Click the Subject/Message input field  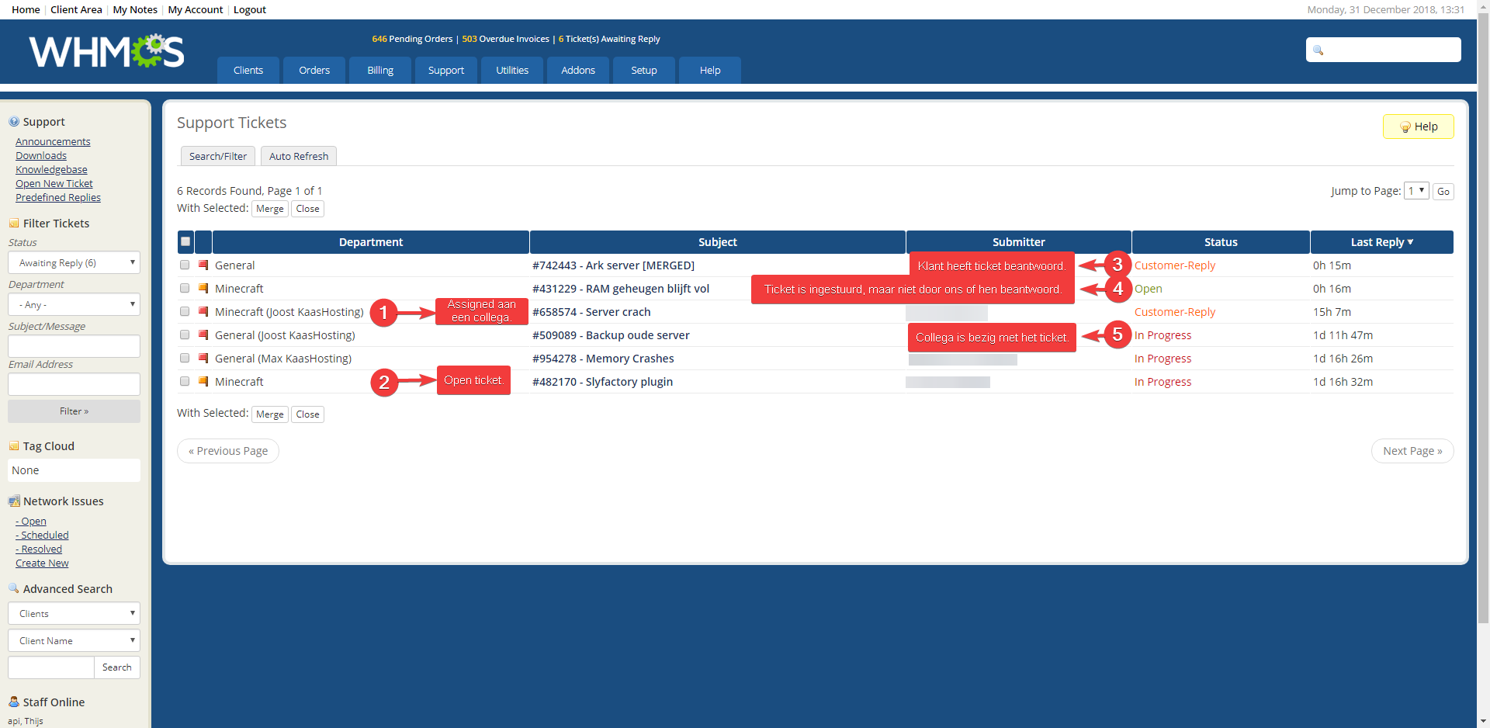tap(74, 346)
